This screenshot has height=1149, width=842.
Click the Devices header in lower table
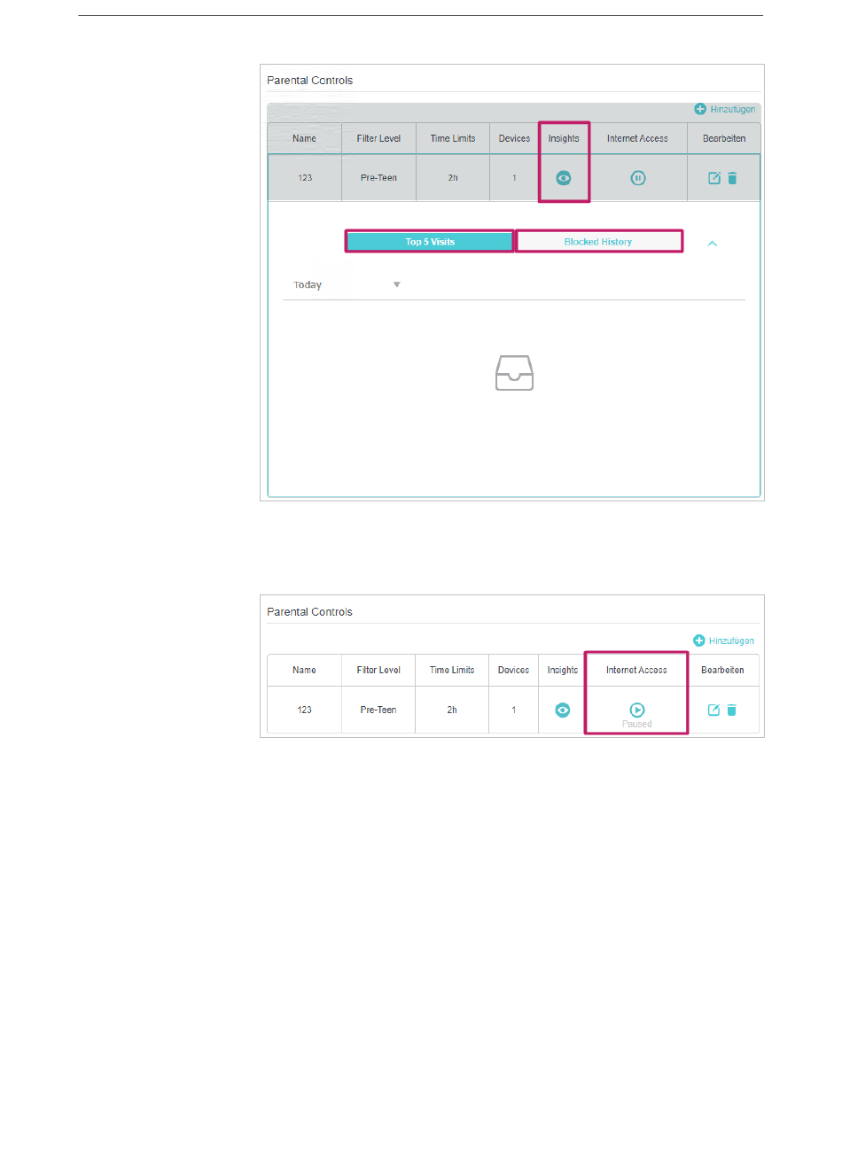point(513,670)
